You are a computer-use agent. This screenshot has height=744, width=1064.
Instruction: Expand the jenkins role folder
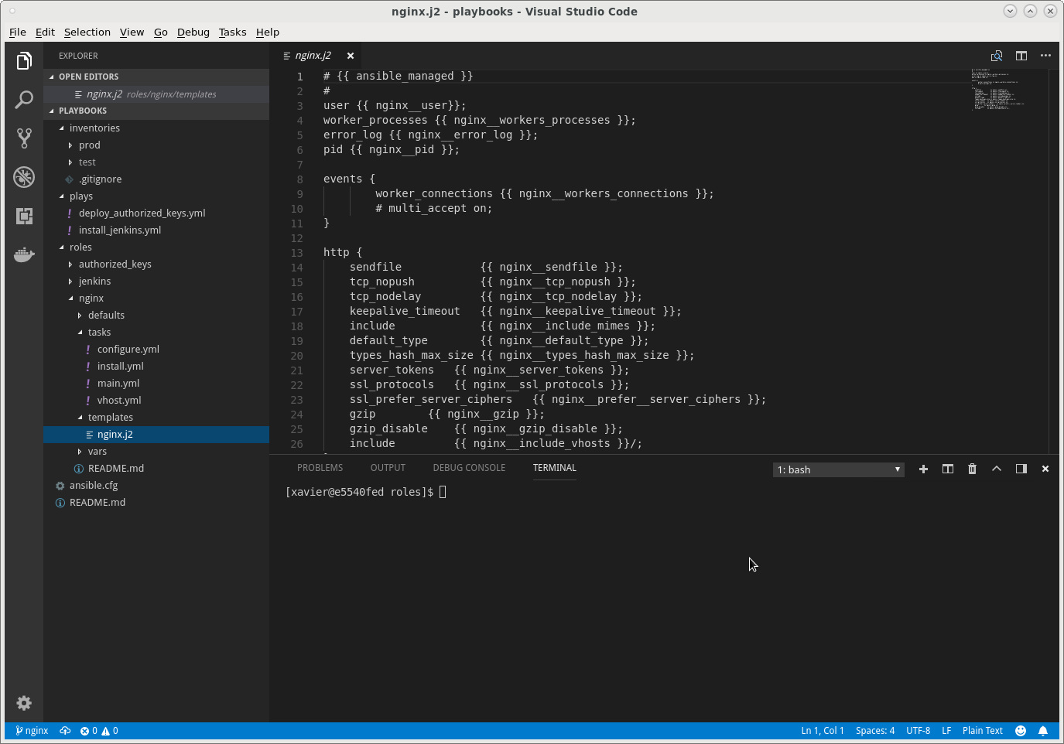(x=156, y=282)
